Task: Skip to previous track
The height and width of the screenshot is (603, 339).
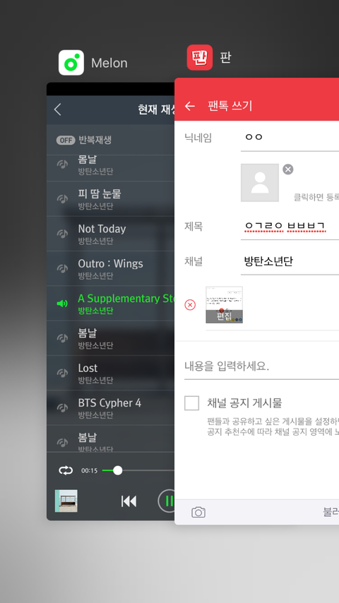Action: pos(129,501)
